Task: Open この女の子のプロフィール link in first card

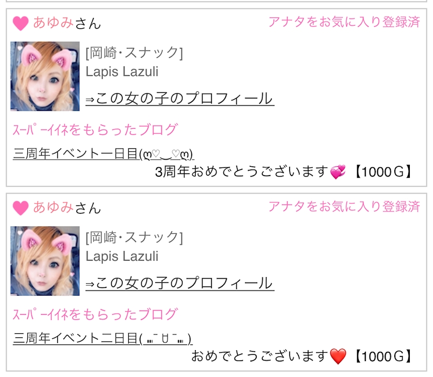Action: (x=180, y=98)
